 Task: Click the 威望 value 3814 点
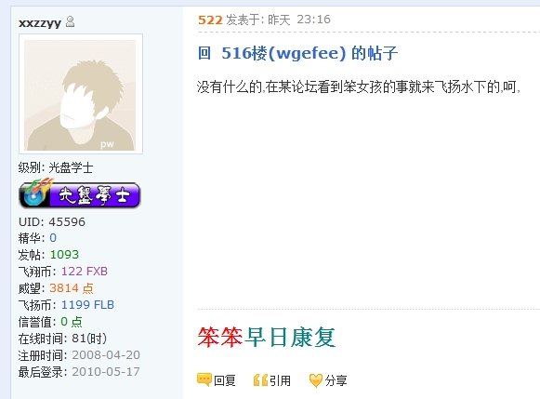tap(72, 288)
